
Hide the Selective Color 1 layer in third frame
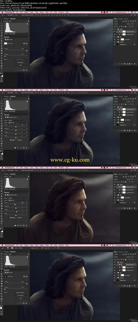tap(115, 190)
